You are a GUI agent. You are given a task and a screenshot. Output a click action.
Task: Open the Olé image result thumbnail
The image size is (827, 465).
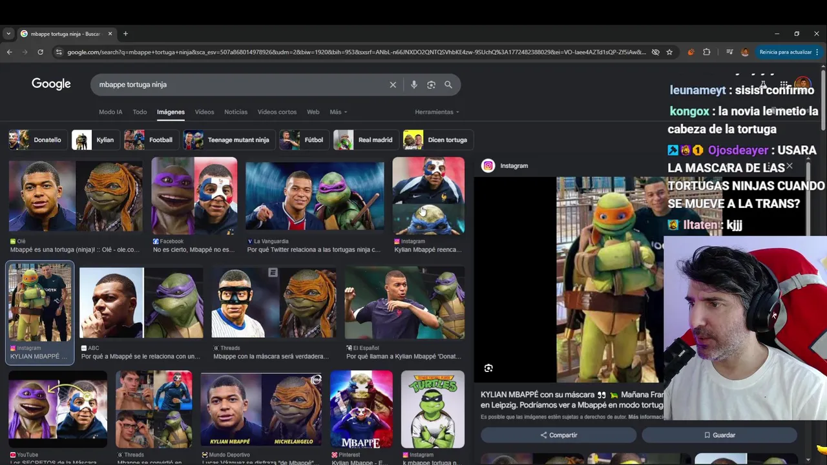point(76,196)
